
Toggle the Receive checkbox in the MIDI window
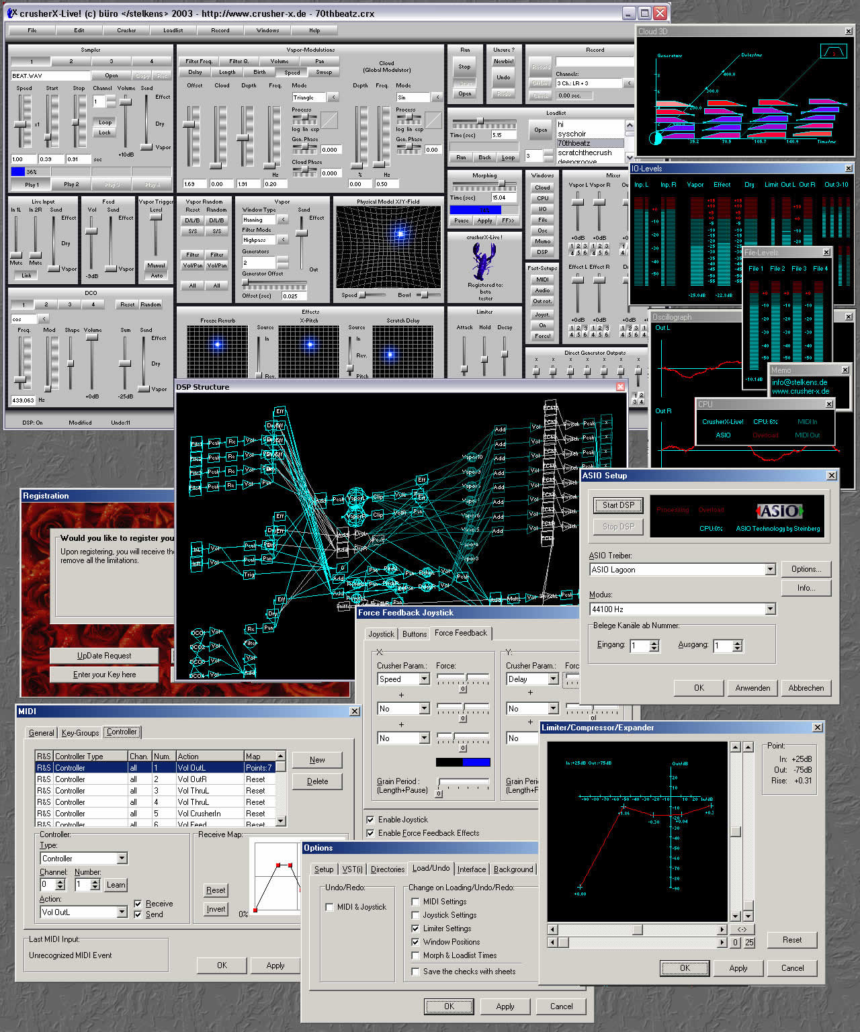tap(138, 904)
